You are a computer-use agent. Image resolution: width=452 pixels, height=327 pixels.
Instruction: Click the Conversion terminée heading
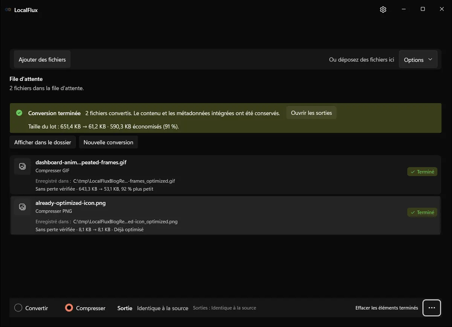point(54,113)
